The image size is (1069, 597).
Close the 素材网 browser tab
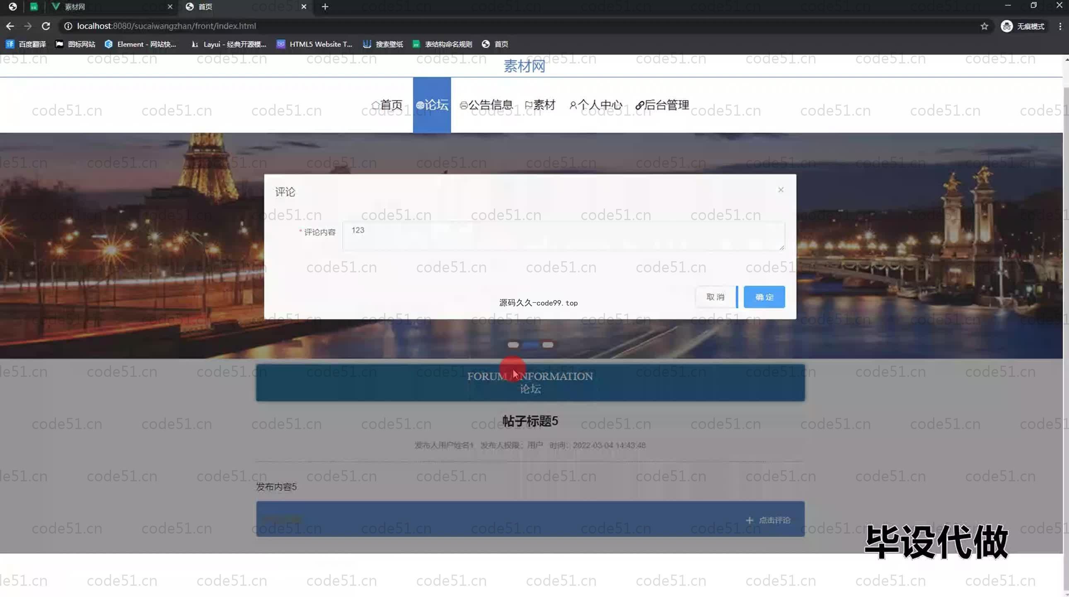click(170, 7)
